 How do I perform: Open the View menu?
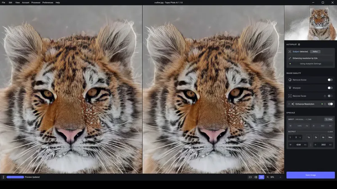coord(18,3)
